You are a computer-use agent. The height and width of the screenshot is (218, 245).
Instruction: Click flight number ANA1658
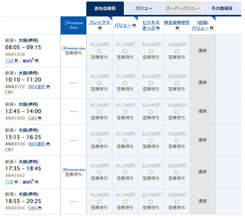tap(15, 55)
